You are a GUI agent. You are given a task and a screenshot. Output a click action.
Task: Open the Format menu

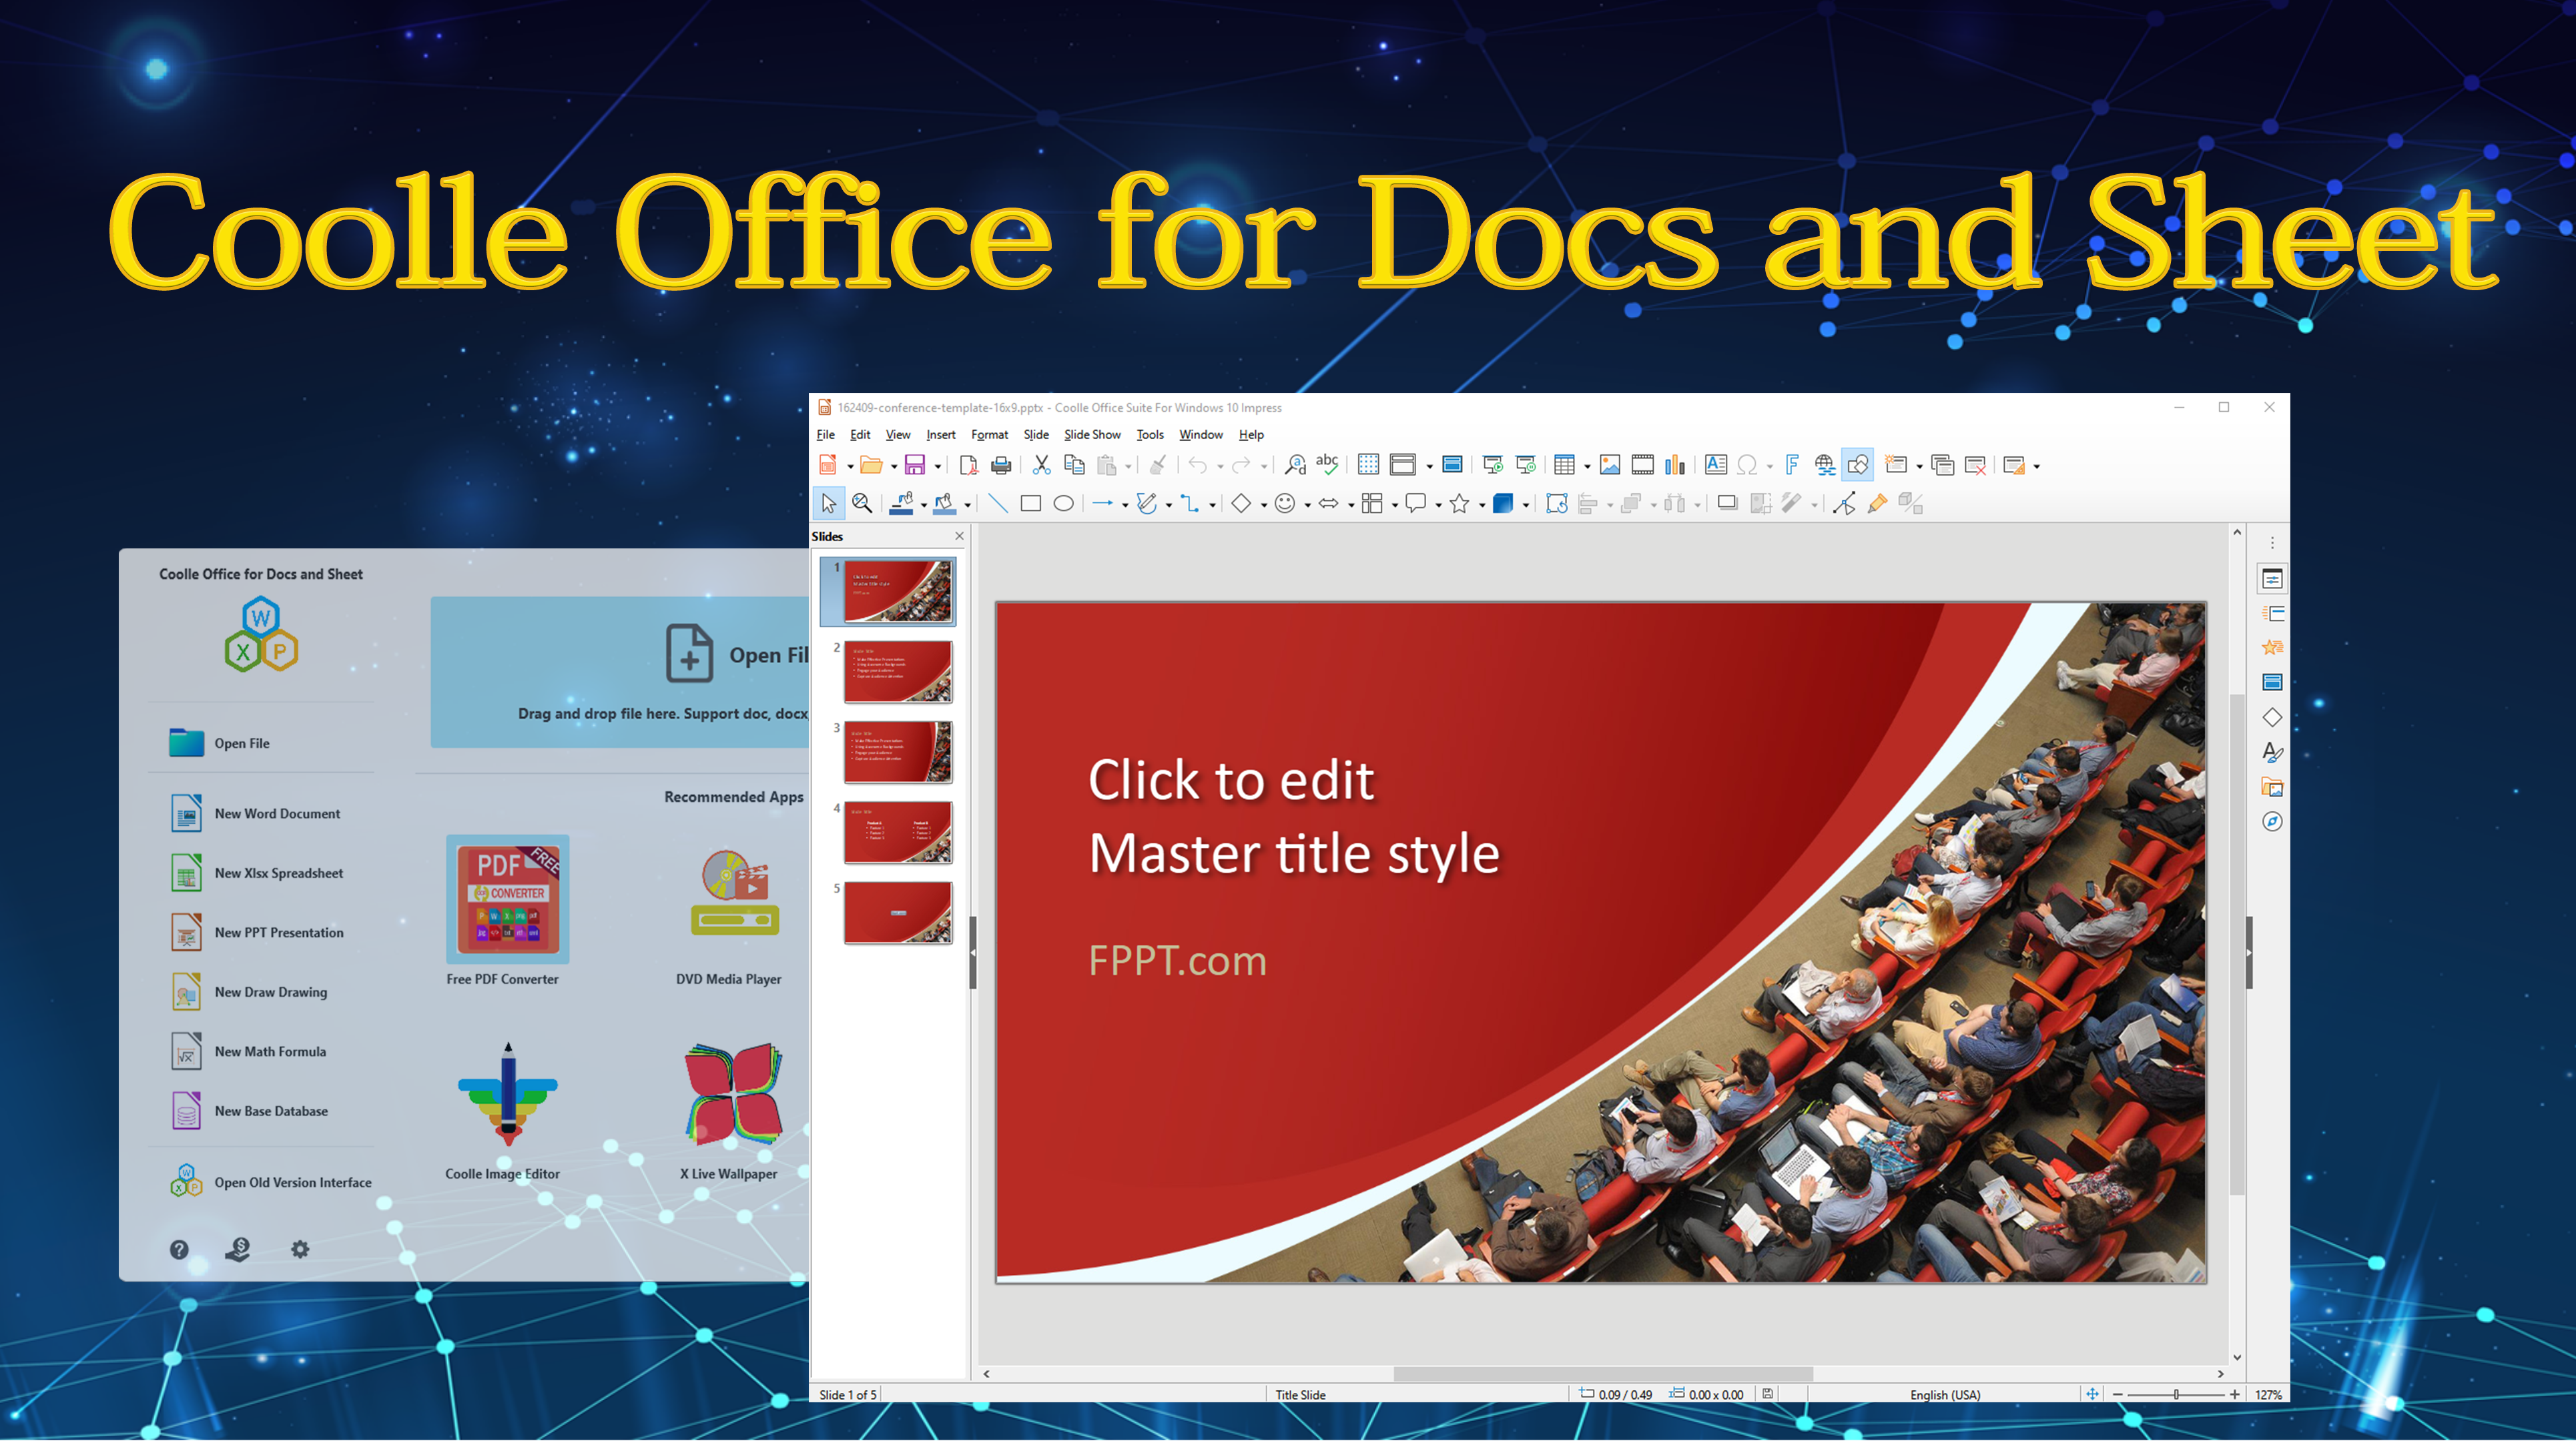point(989,435)
